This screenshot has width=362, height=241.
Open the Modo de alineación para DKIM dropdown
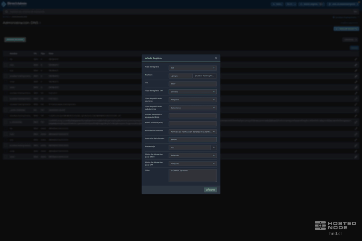coord(193,155)
